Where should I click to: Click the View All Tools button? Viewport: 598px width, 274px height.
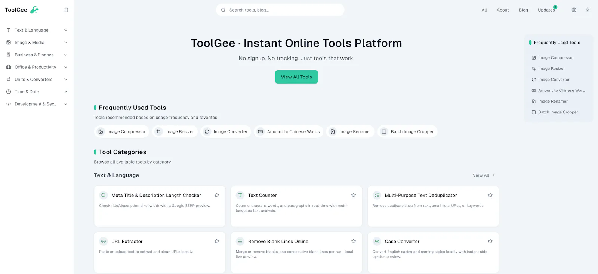tap(296, 77)
